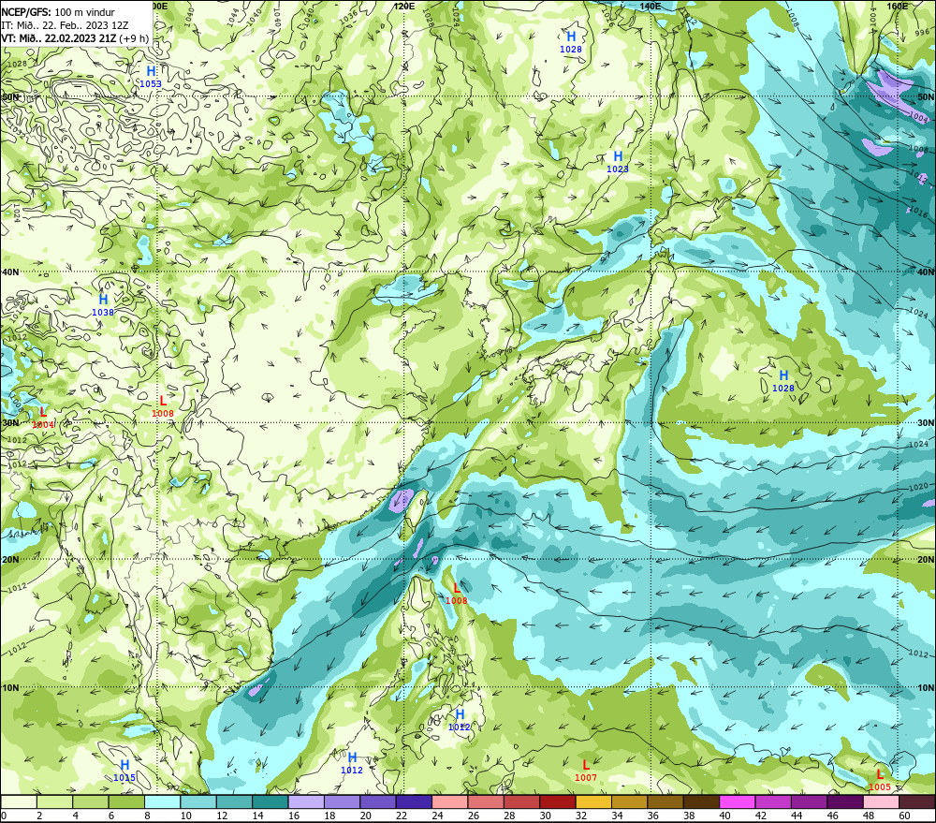Select the legend scale number 60
936x823 pixels.
pyautogui.click(x=904, y=816)
